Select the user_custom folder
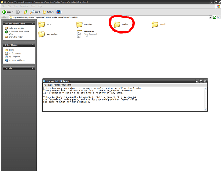 (x=48, y=34)
